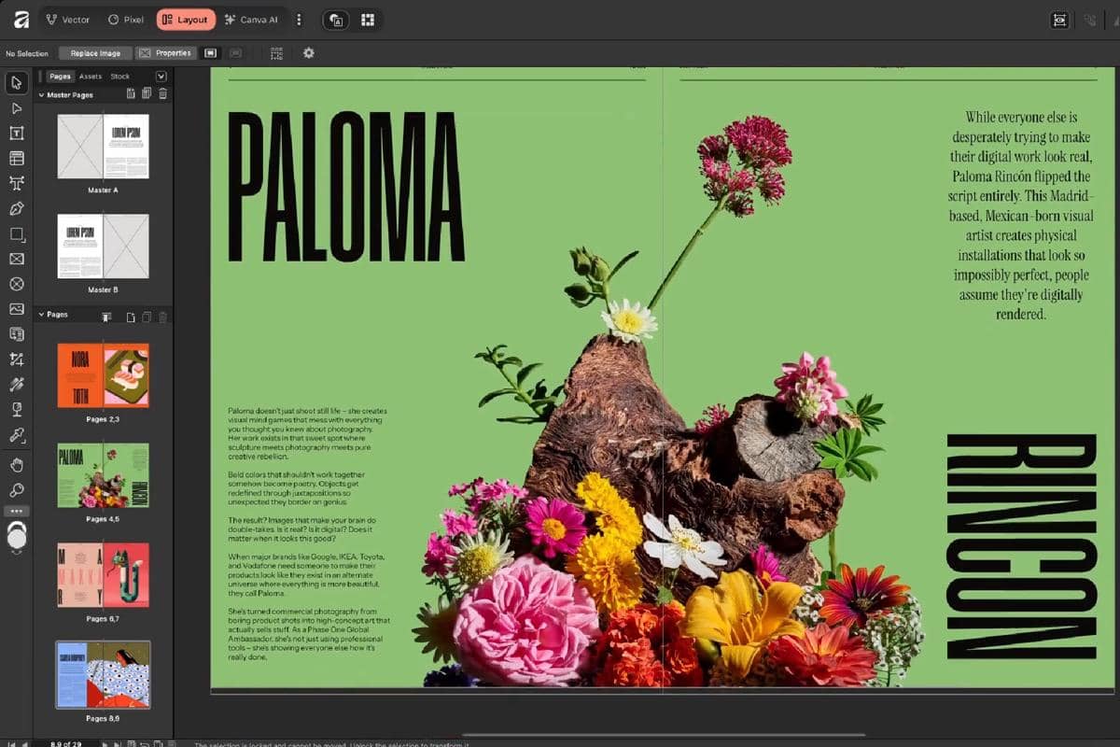The width and height of the screenshot is (1120, 747).
Task: Switch to Layout studio
Action: tap(186, 20)
